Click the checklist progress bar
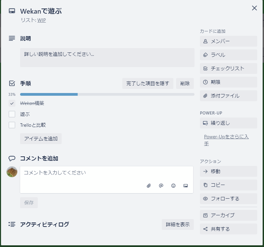The image size is (264, 247). (107, 94)
